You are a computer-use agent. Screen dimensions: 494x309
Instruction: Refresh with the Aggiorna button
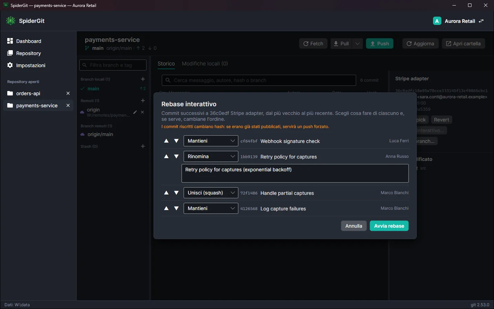coord(421,44)
